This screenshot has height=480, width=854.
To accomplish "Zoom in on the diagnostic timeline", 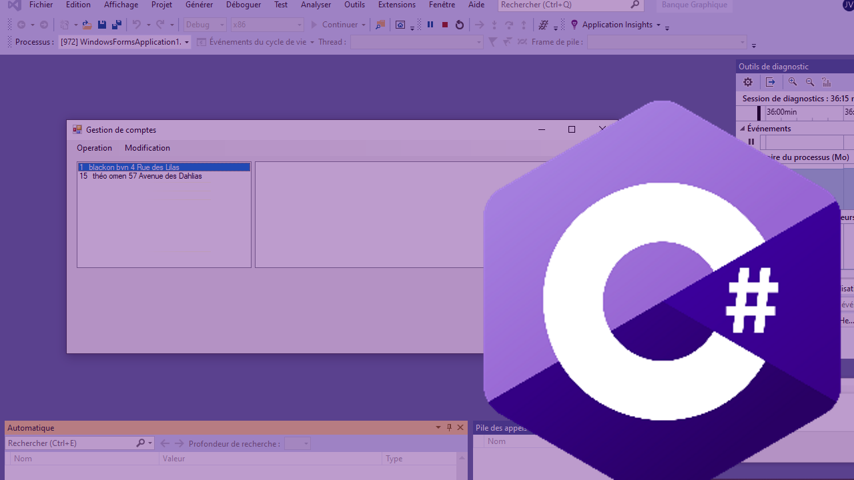I will [793, 82].
